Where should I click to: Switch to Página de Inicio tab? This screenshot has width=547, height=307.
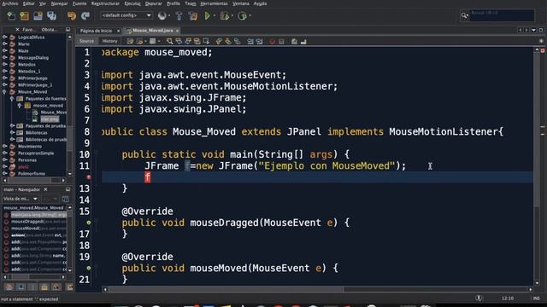pyautogui.click(x=97, y=31)
